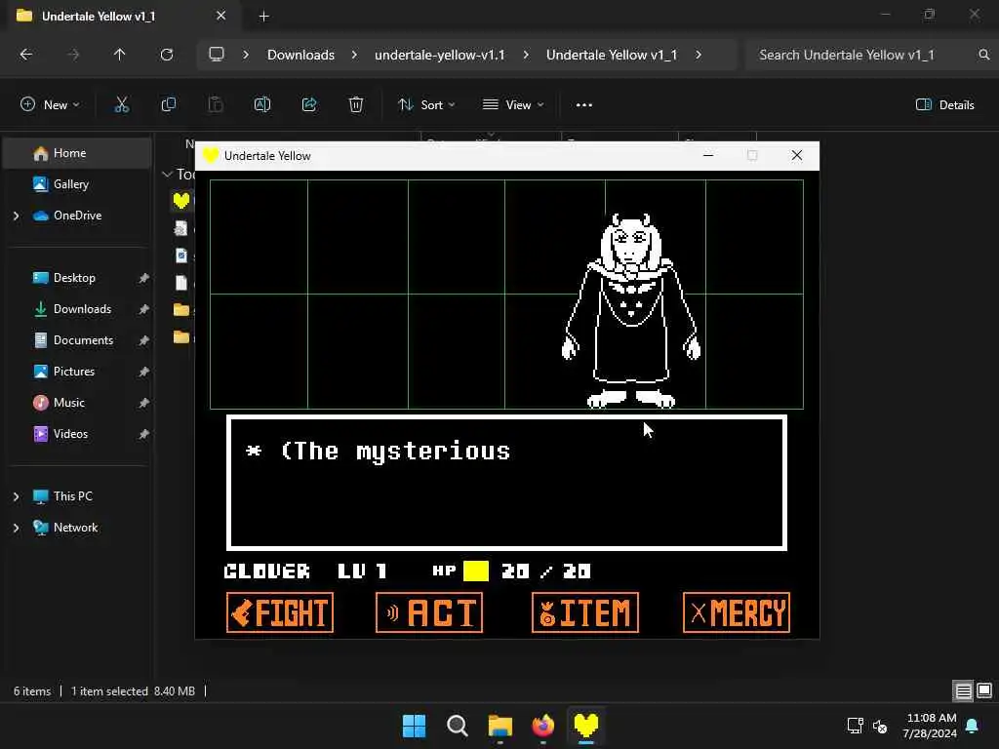Refresh the current folder view

point(166,55)
